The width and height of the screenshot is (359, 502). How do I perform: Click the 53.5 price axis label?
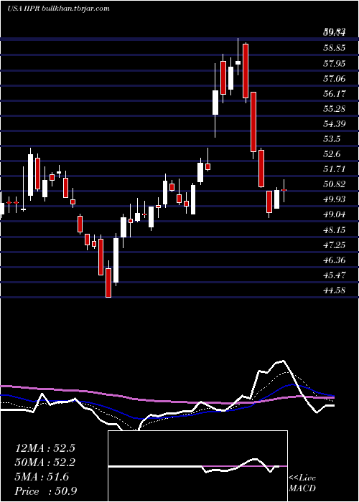coord(332,138)
